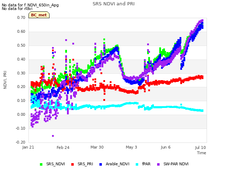
Task: Click the No data for ndvi message
Action: coord(17,9)
